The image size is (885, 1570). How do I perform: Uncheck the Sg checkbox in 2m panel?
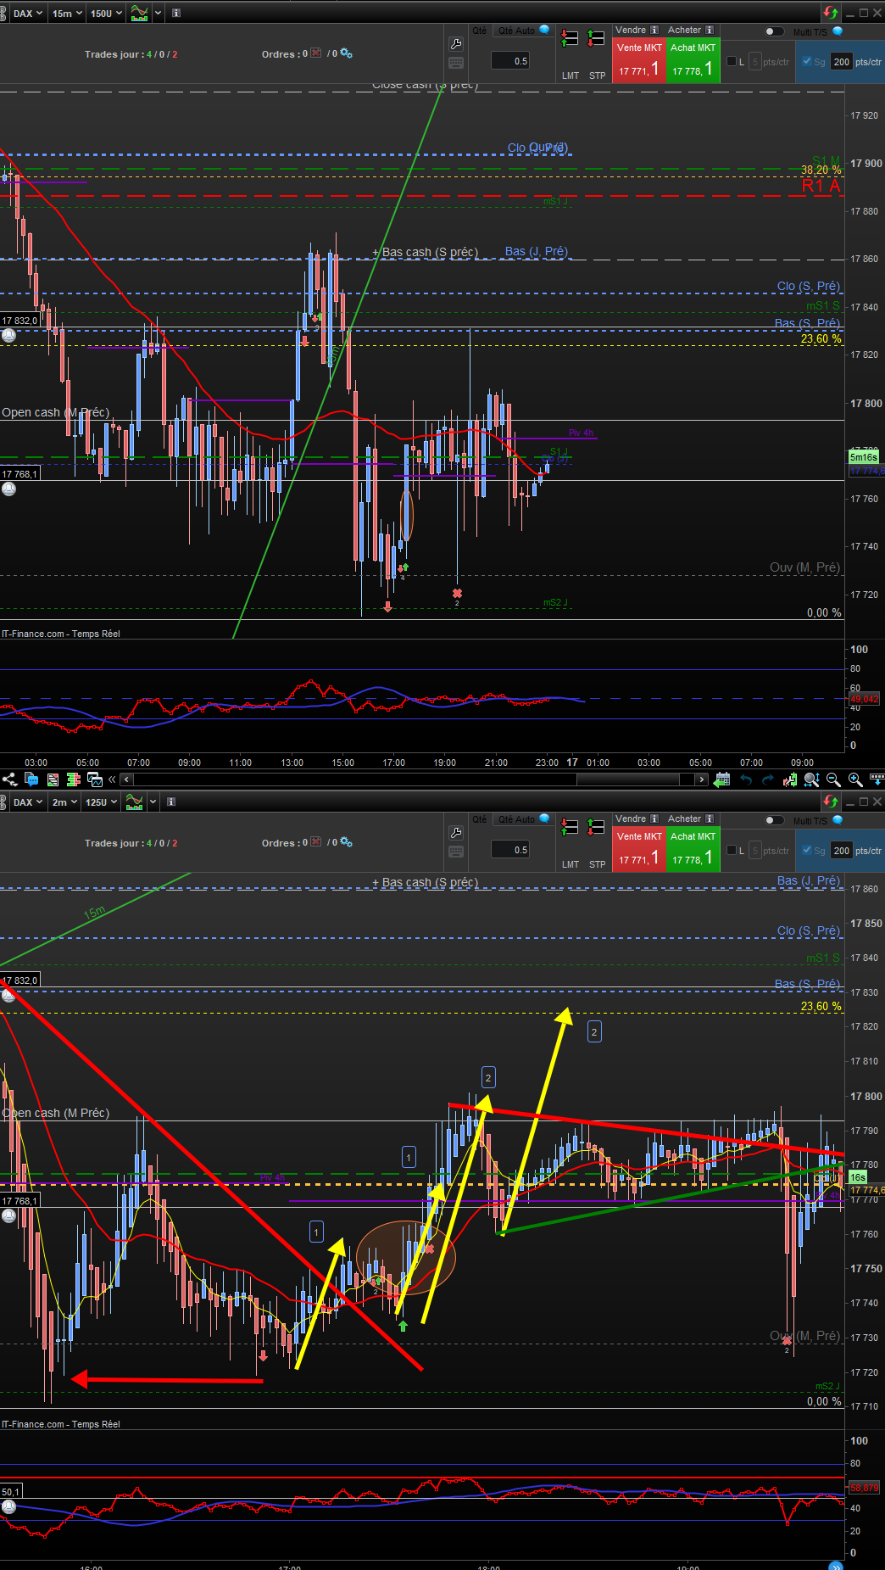(x=806, y=850)
